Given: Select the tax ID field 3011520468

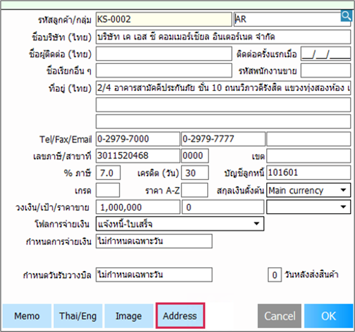Looking at the screenshot, I should [x=138, y=156].
